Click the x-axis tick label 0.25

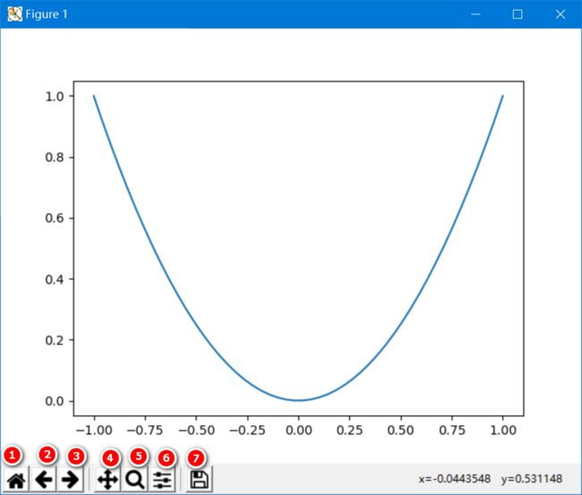pyautogui.click(x=349, y=431)
